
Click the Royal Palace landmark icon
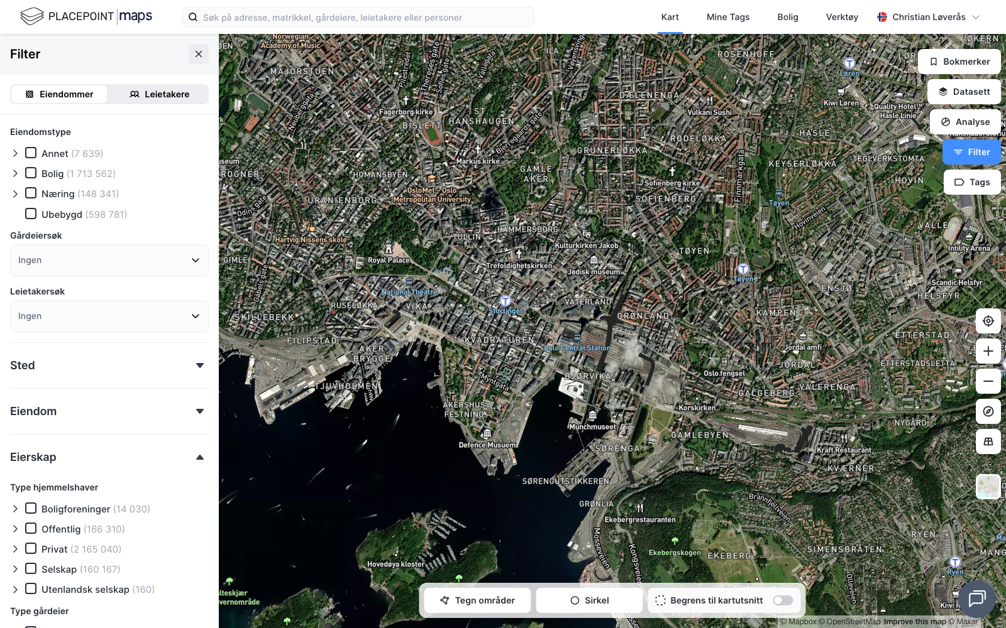[x=389, y=249]
